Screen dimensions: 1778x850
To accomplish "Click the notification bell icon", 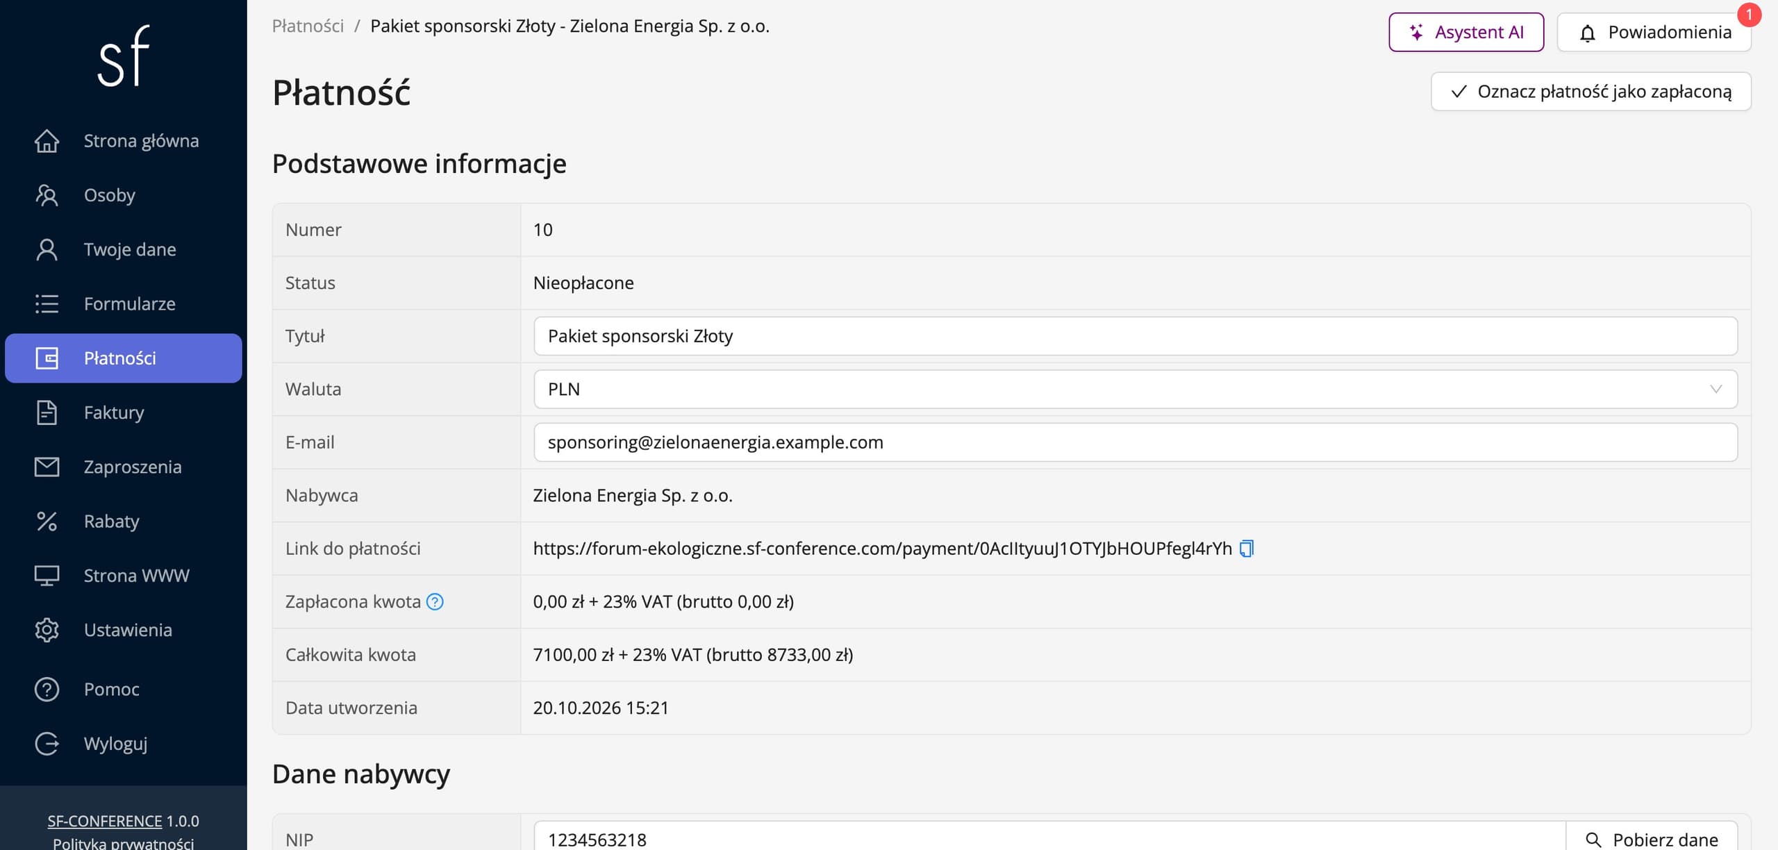I will tap(1588, 33).
